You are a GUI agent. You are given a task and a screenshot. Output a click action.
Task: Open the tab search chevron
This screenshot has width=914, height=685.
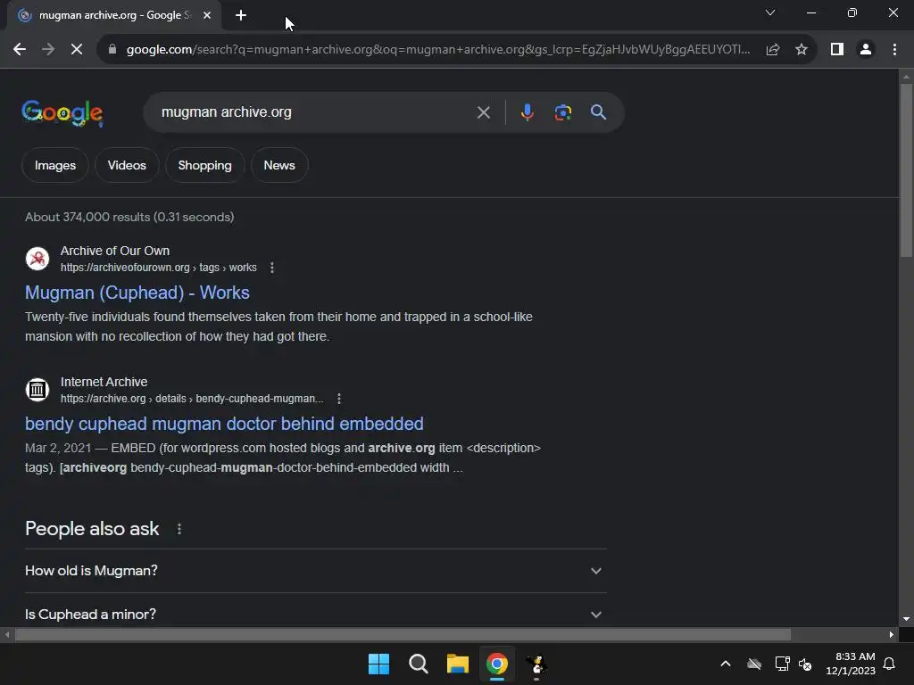point(770,12)
